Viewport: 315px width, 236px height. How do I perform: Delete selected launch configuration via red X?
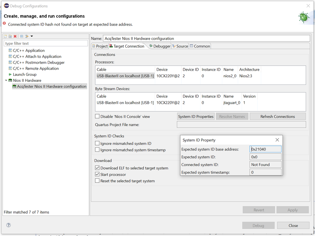coord(15,36)
